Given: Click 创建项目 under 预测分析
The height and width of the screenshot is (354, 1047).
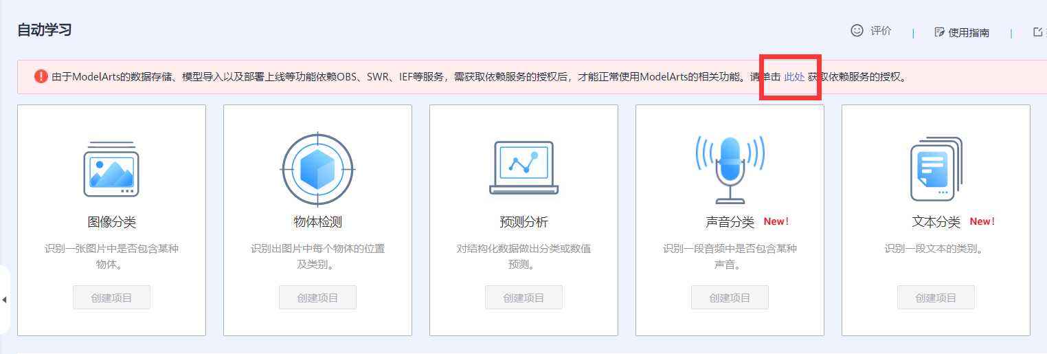Looking at the screenshot, I should pos(523,298).
